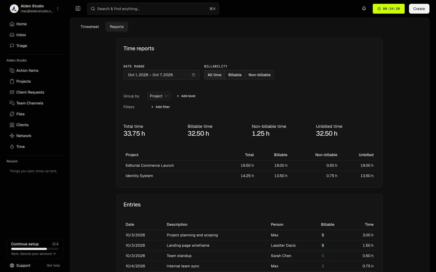Screen dimensions: 436x272
Task: Click the Identity System project row
Action: pyautogui.click(x=250, y=176)
